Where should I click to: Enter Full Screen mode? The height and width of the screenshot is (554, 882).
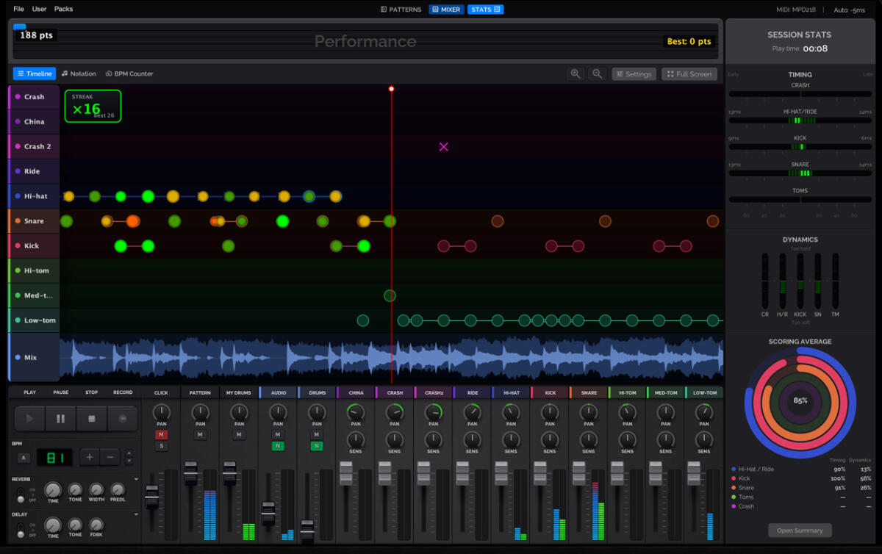689,73
